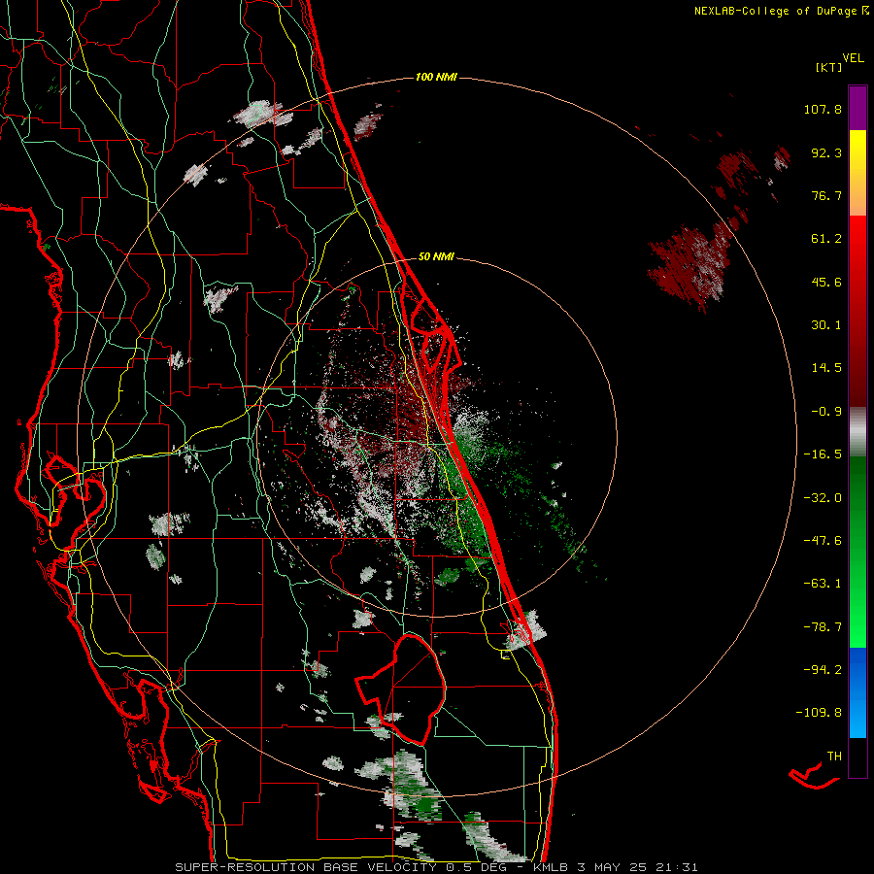Click the TH legend label
874x874 pixels.
tap(834, 756)
